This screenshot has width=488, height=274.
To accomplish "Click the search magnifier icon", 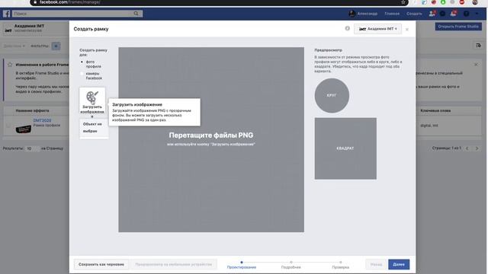I will (136, 14).
